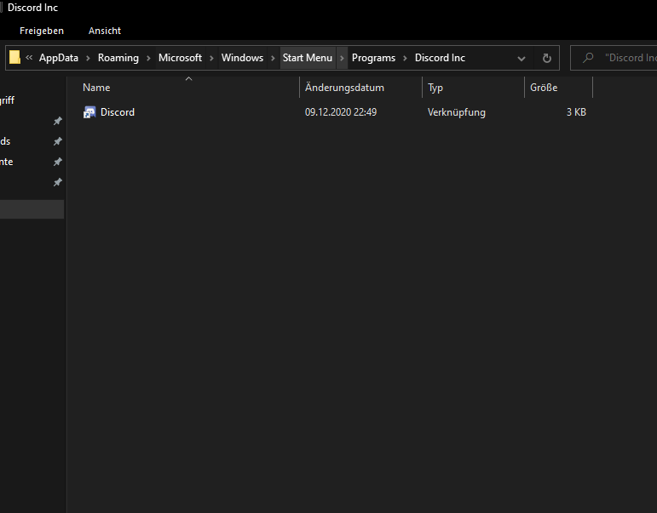Expand chevron after Roaming breadcrumb
This screenshot has width=657, height=513.
pyautogui.click(x=148, y=58)
